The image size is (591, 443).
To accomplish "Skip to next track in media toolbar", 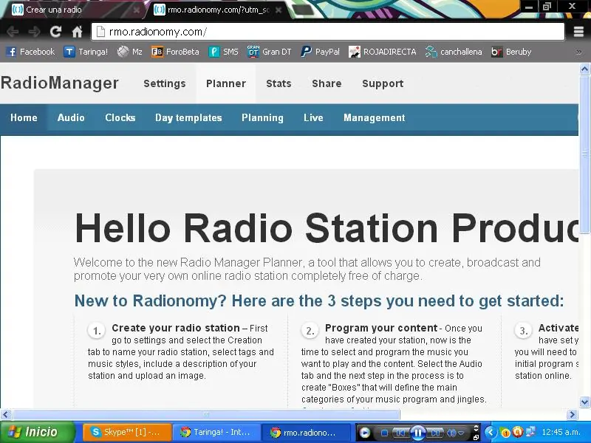I will pos(434,433).
